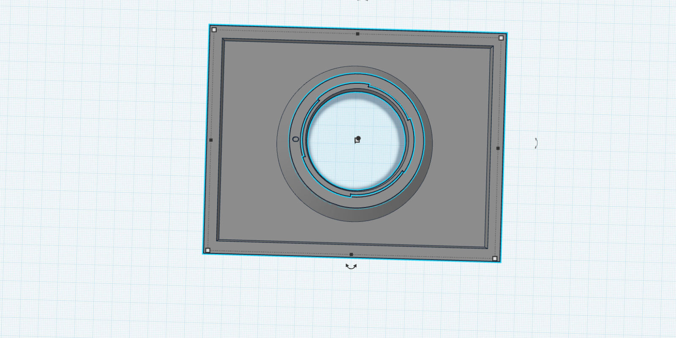Click the curved rotation arrow below the plate

(351, 266)
